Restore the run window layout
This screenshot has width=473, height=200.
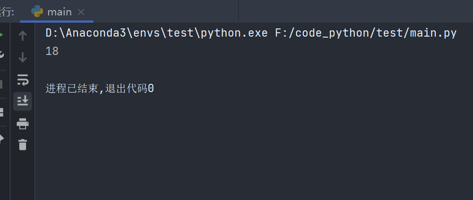pos(1,112)
